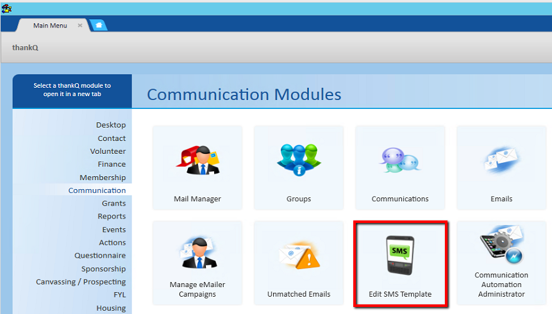Open the Reports category
Screen dimensions: 552x314
tap(112, 217)
